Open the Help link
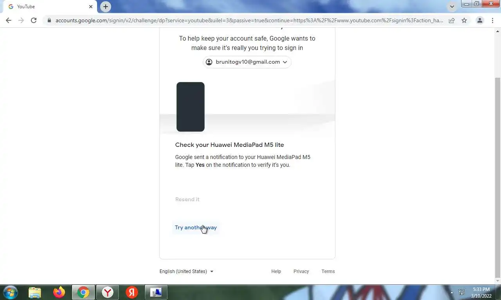 click(x=276, y=271)
